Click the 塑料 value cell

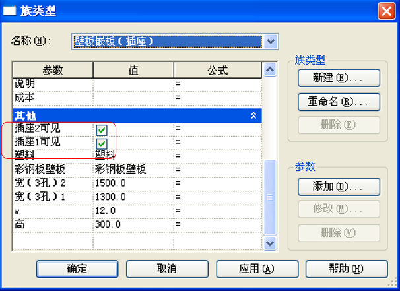click(133, 156)
